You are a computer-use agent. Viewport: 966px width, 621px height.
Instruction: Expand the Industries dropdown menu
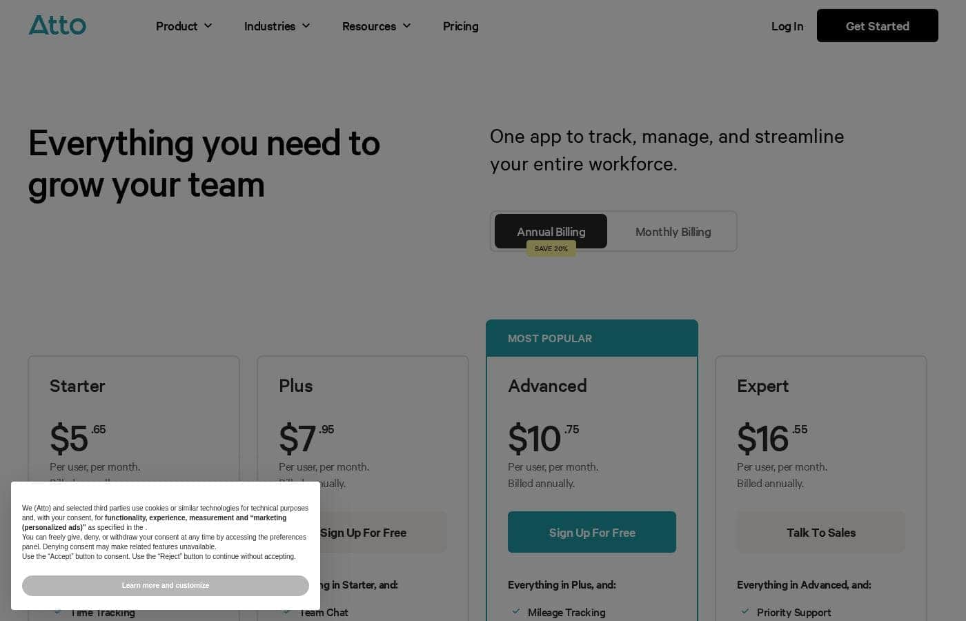[x=277, y=26]
